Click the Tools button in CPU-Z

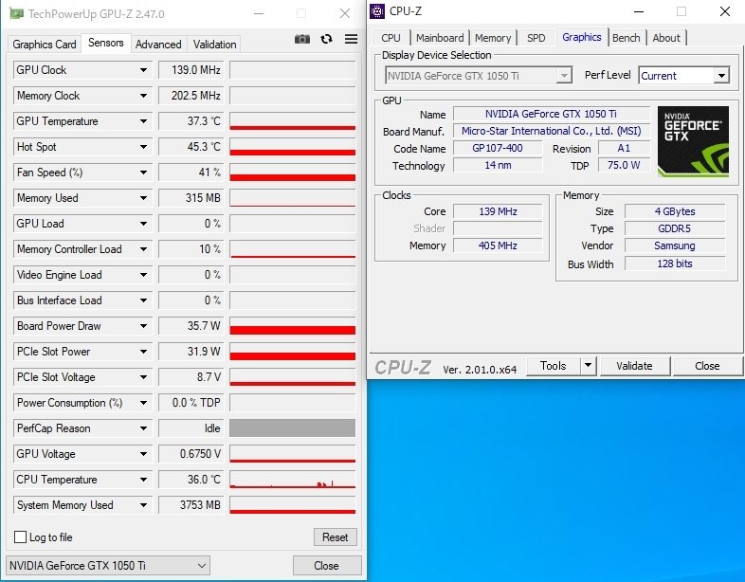click(553, 365)
